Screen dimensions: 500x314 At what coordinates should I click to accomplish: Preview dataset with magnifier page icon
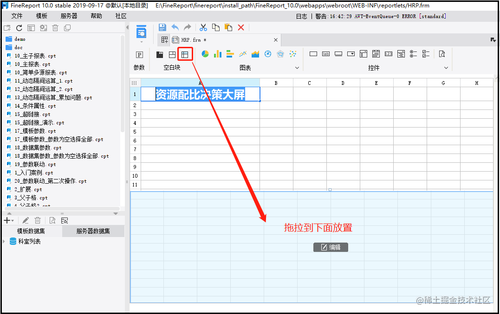[x=52, y=220]
